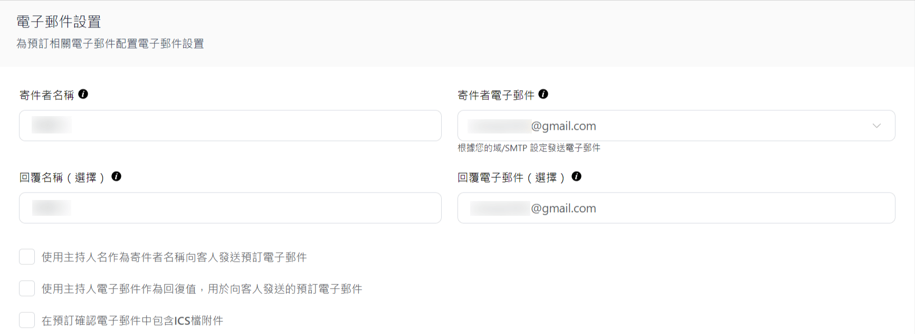Screen dimensions: 915x334
Task: Click the 根據您的域/SMTP 設定發送電子郵件 hint text
Action: click(529, 148)
